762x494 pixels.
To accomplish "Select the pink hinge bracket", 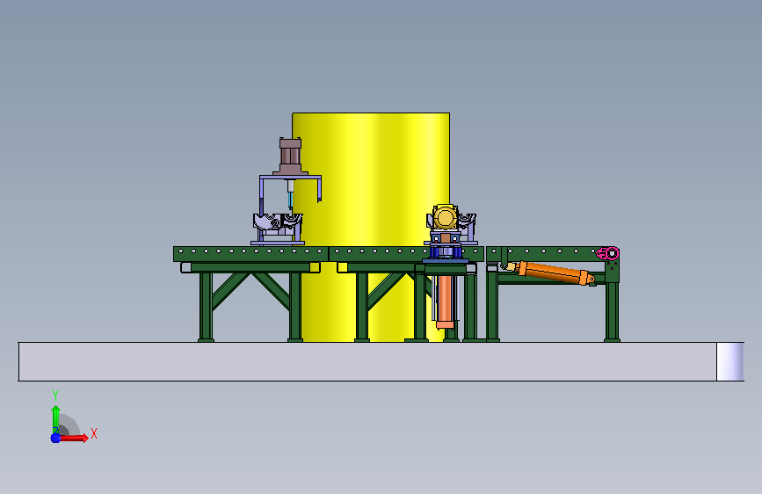I will pos(608,253).
